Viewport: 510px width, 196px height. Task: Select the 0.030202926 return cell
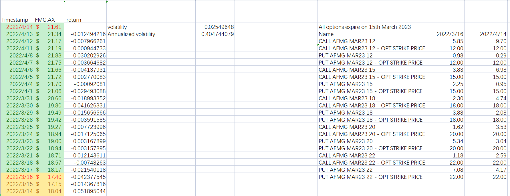tap(85, 55)
